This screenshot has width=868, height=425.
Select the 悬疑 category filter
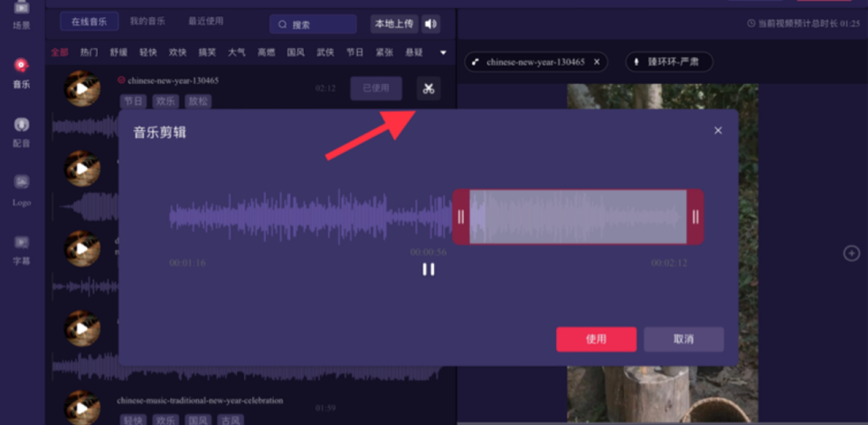pos(414,52)
